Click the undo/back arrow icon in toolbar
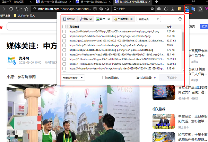Viewport: 208px width, 142px height. (18, 9)
